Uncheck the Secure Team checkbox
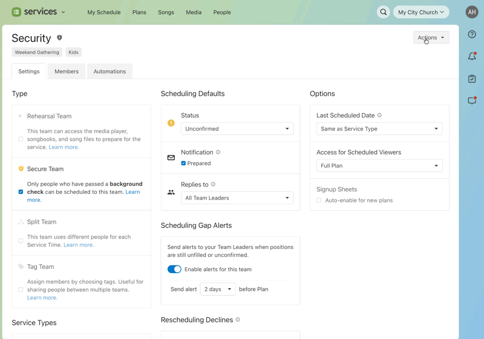The image size is (484, 339). (21, 192)
